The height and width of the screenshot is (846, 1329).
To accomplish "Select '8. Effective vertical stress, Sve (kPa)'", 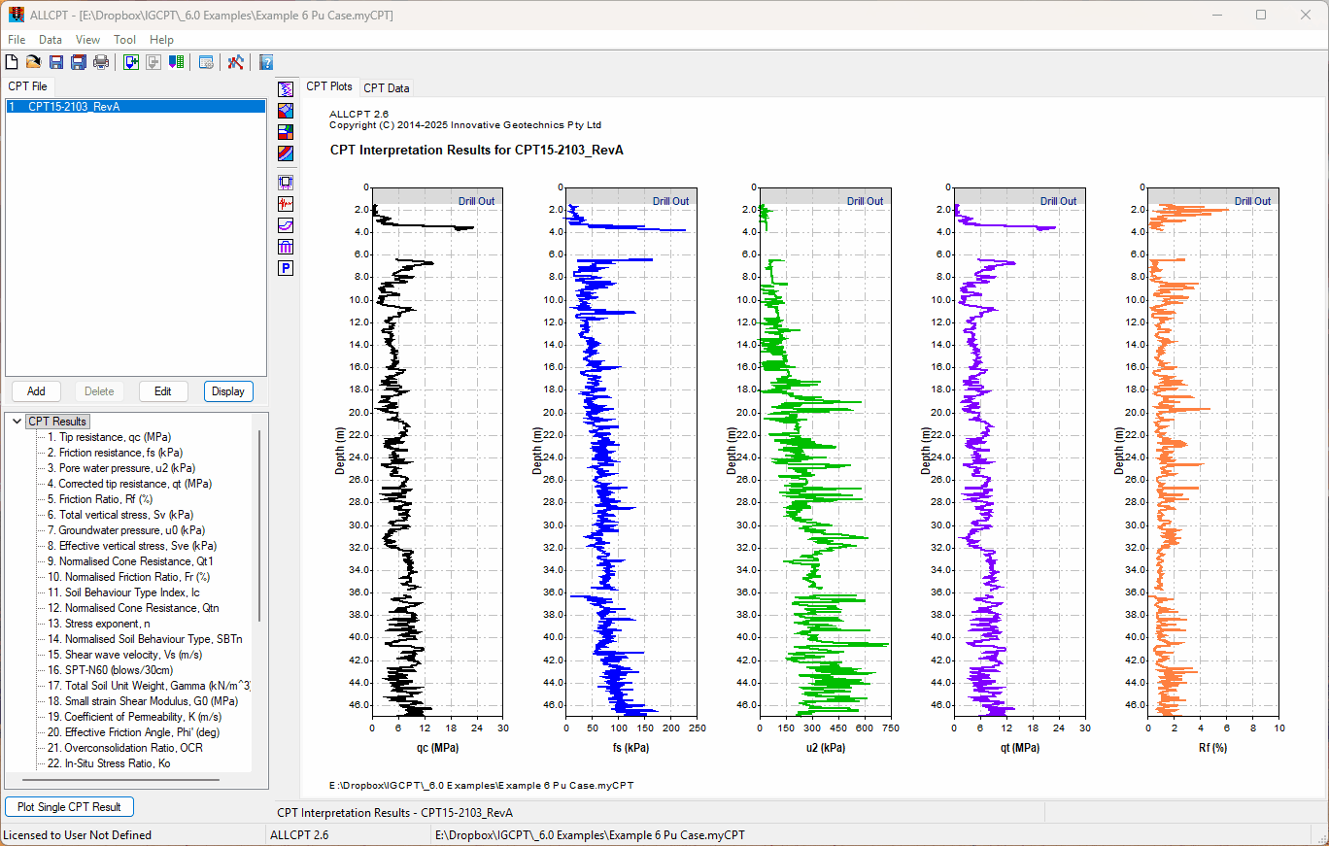I will (x=132, y=546).
